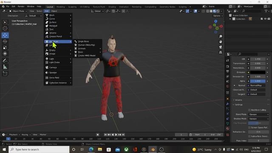Click the current frame number field
The width and height of the screenshot is (272, 153).
coord(181,135)
